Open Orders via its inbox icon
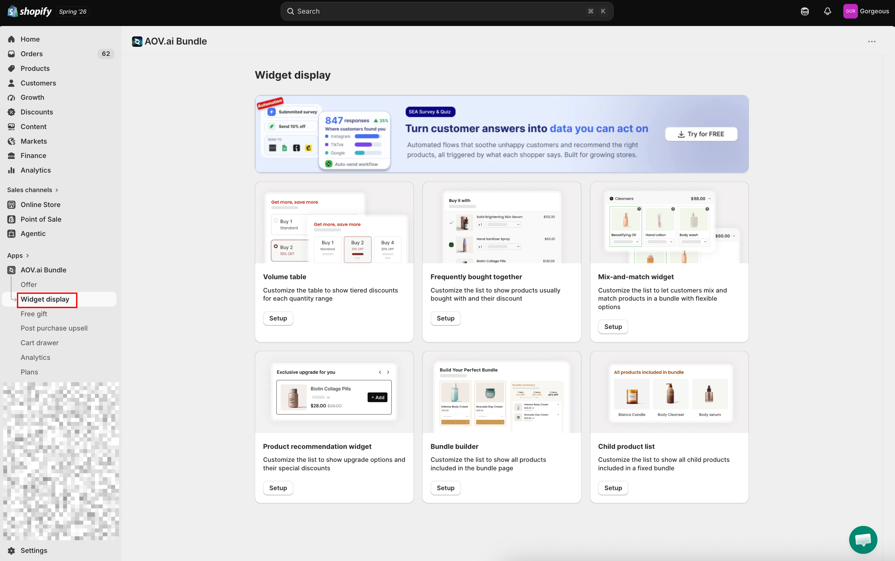The width and height of the screenshot is (895, 561). (11, 54)
